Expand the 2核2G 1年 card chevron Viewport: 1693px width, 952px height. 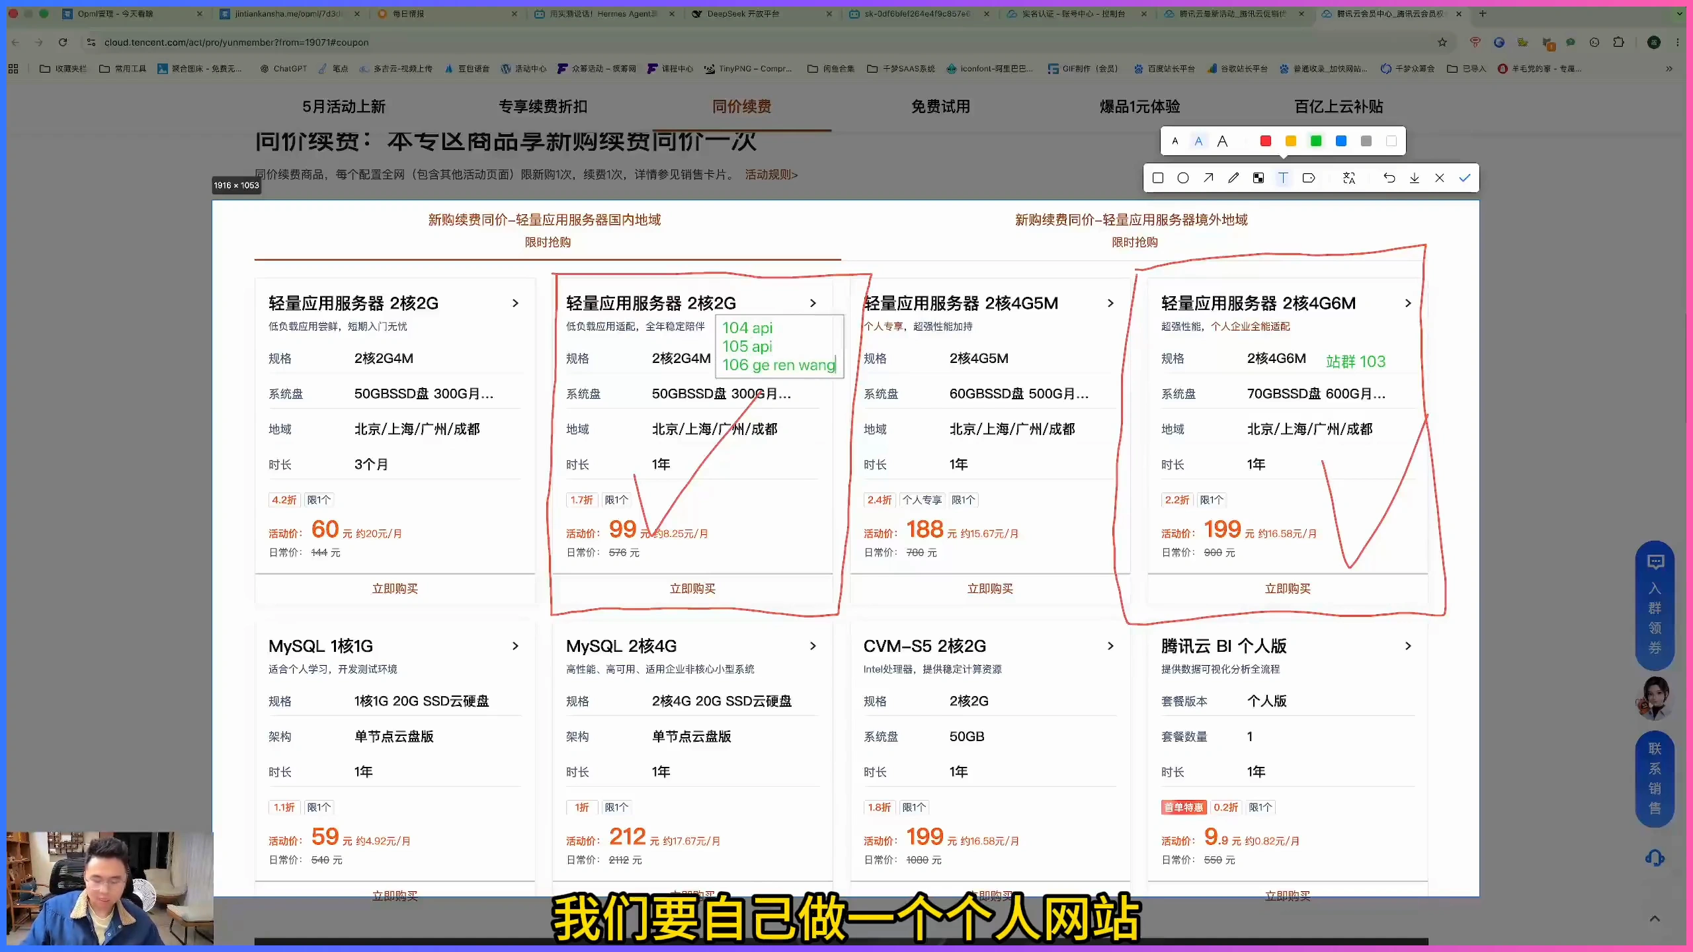click(x=813, y=303)
